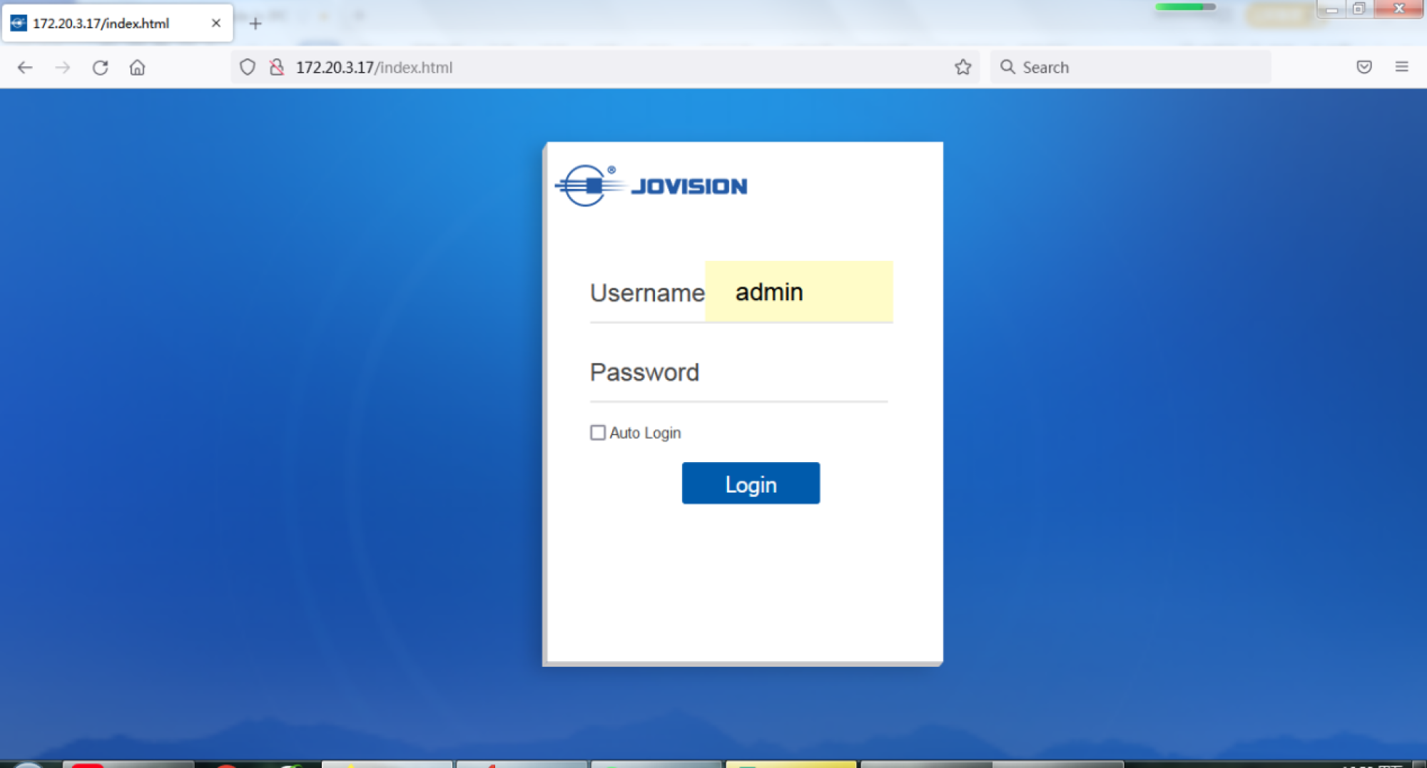Image resolution: width=1427 pixels, height=768 pixels.
Task: Click the address bar URL text
Action: point(374,67)
